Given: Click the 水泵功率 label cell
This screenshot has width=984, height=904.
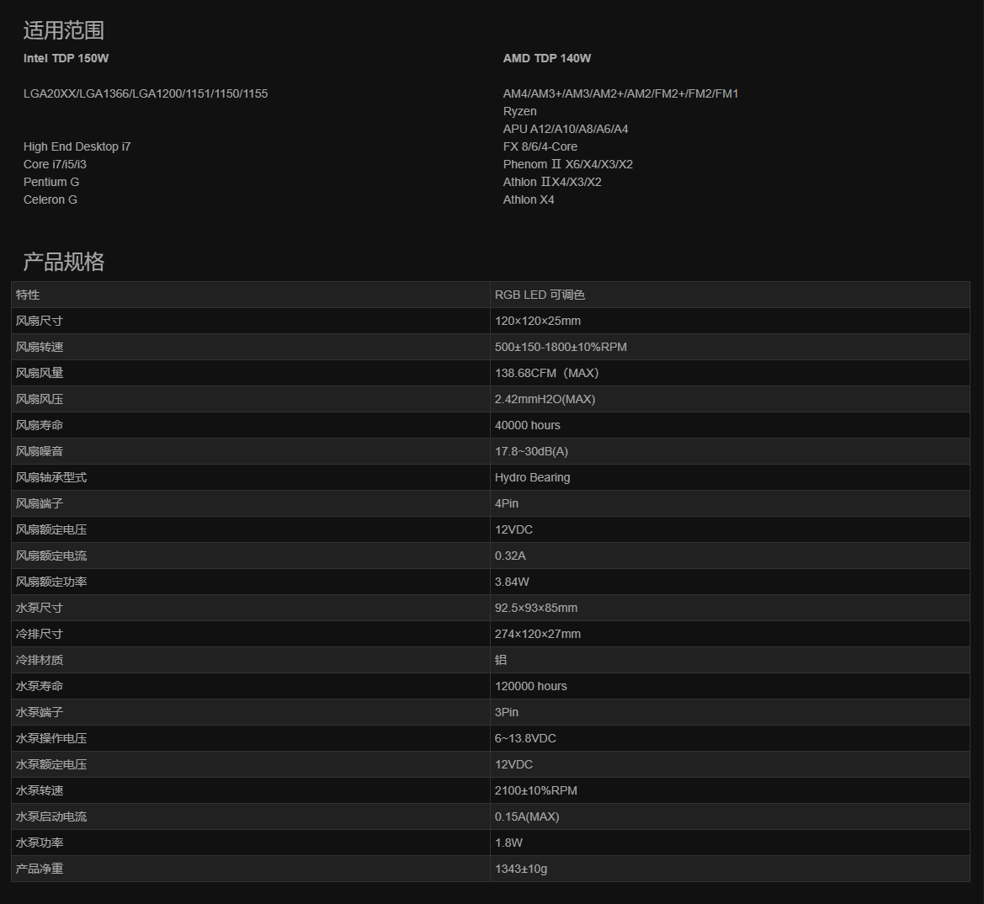Looking at the screenshot, I should (x=250, y=843).
